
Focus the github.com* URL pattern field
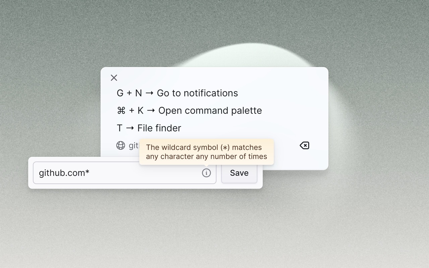pos(125,173)
